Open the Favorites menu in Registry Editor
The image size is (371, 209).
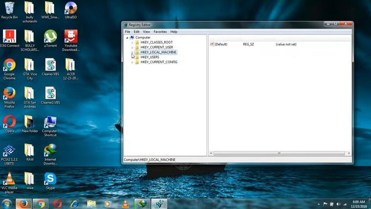pos(160,31)
